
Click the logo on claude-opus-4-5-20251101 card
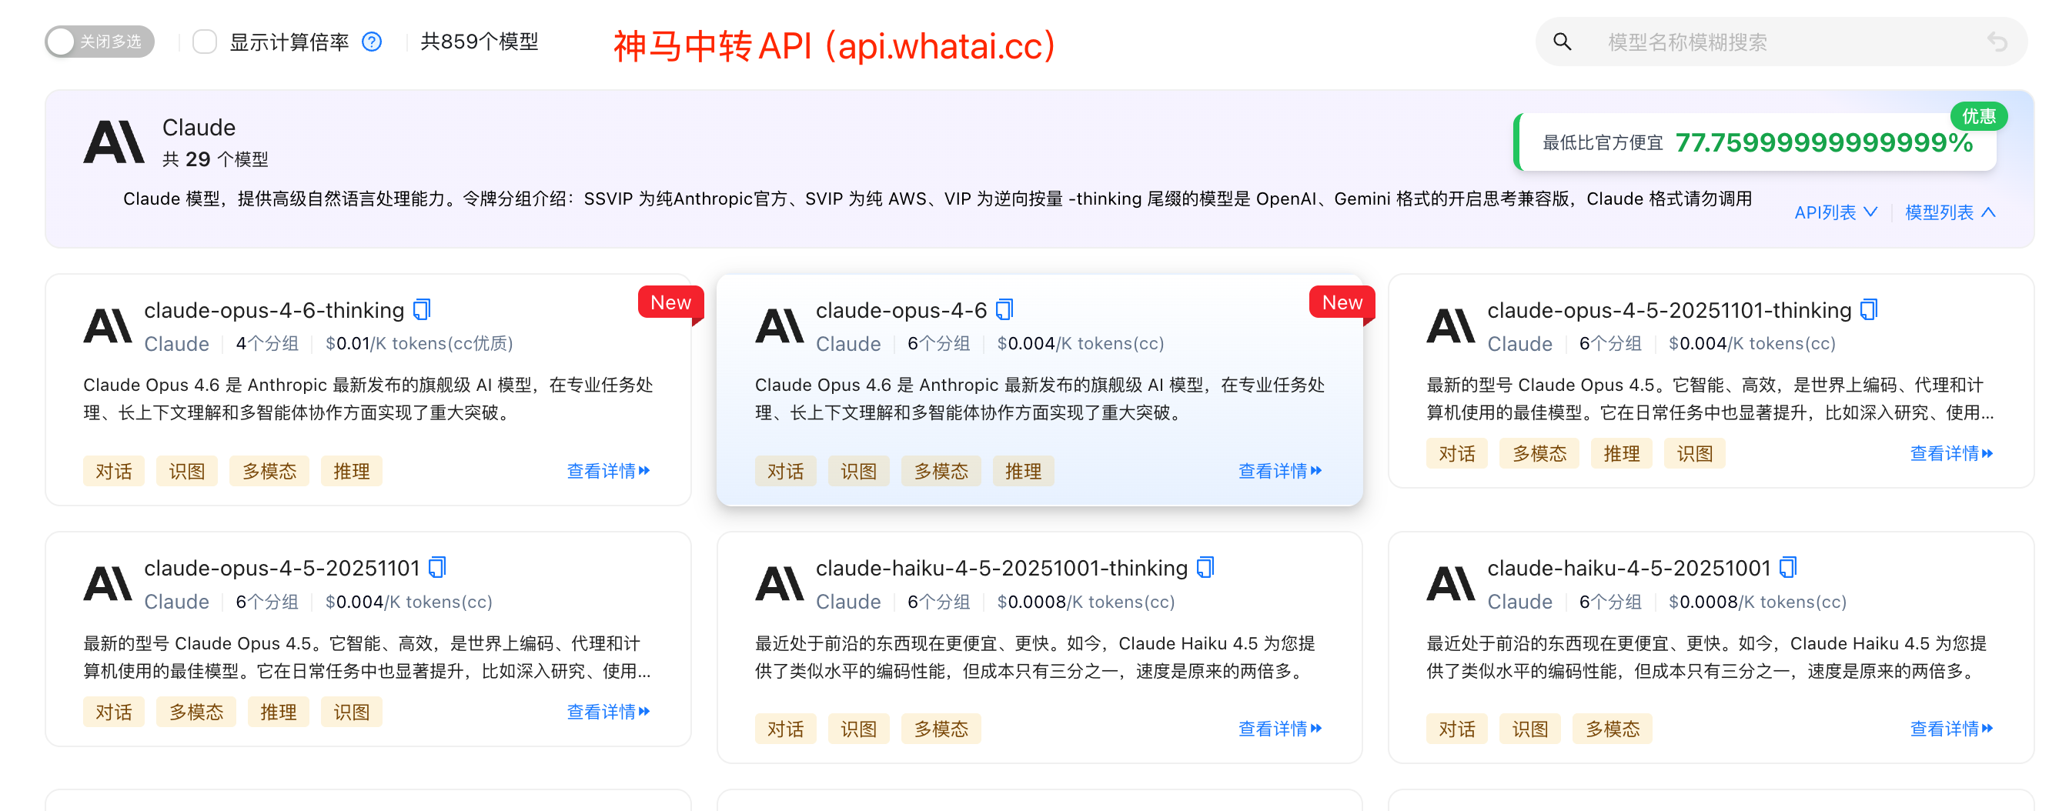[107, 584]
